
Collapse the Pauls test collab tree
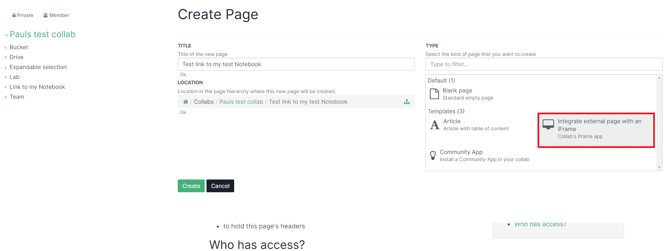[6, 35]
